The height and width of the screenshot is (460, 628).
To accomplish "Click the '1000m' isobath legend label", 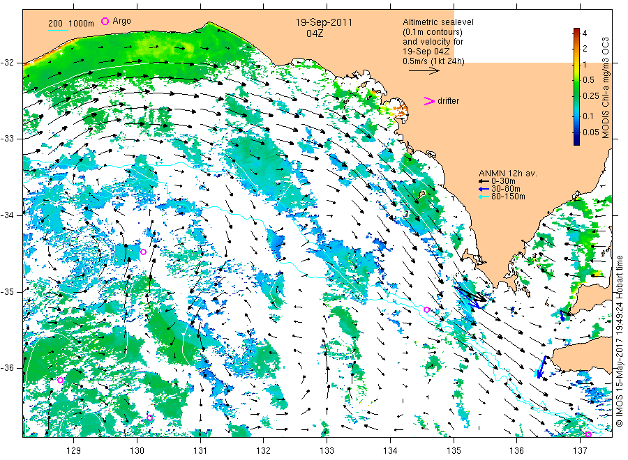I will [x=81, y=24].
